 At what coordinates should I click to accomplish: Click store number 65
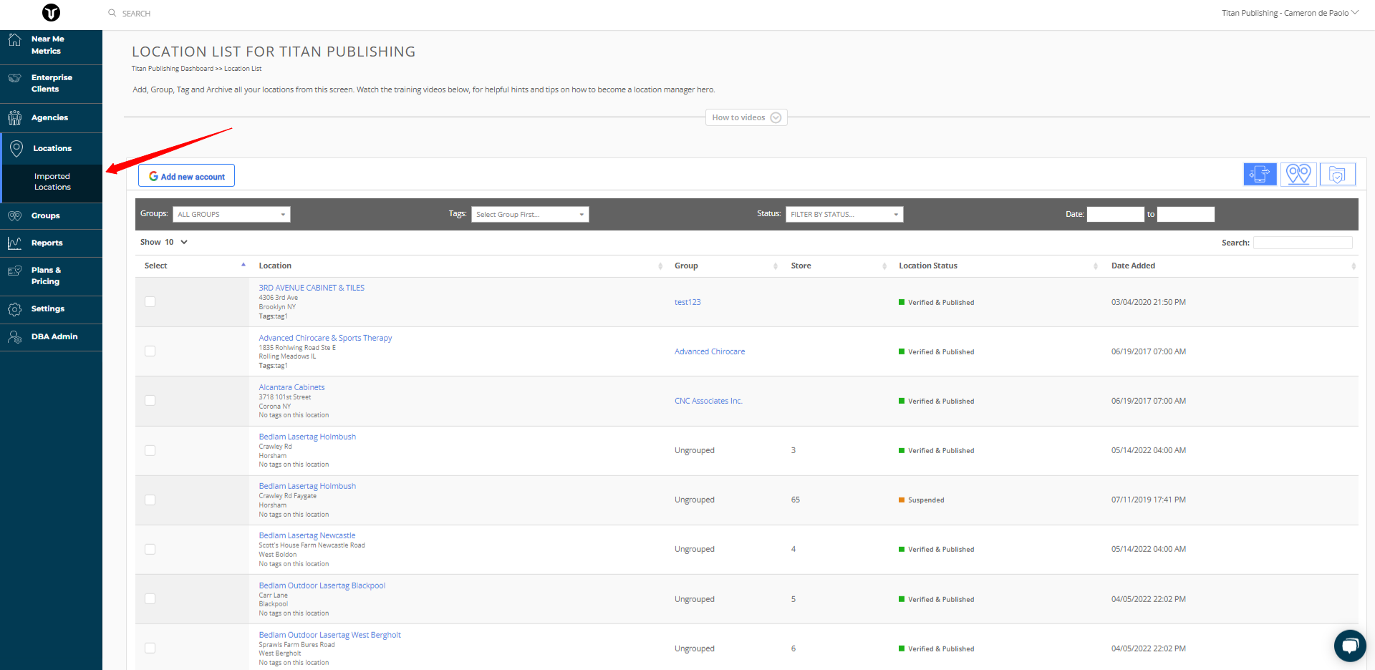coord(795,500)
